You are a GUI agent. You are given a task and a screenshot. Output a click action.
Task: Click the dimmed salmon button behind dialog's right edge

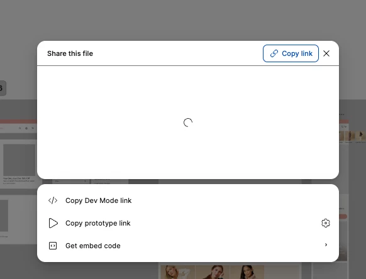click(343, 217)
